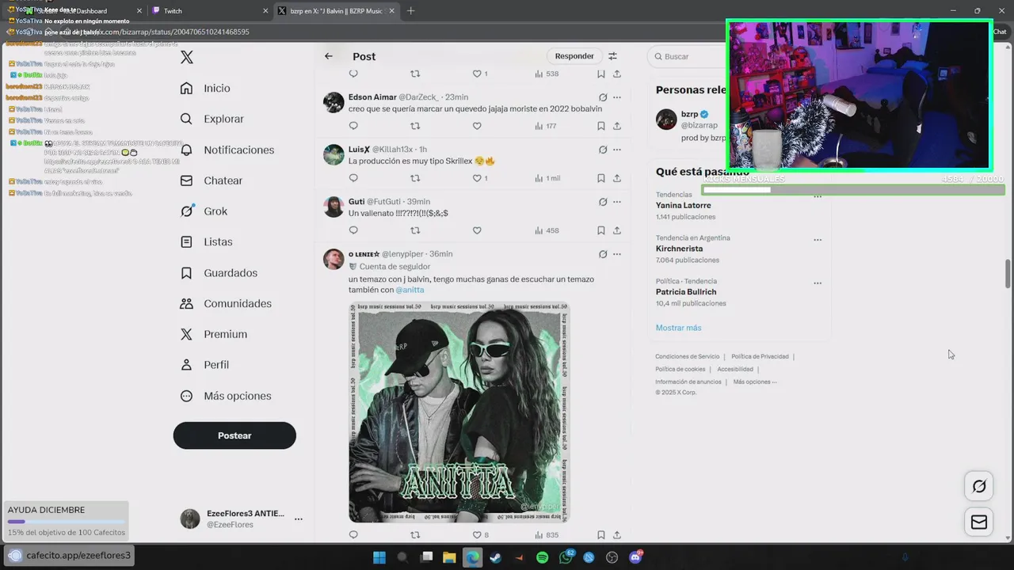Click the Postear button
This screenshot has height=570, width=1014.
pos(234,435)
